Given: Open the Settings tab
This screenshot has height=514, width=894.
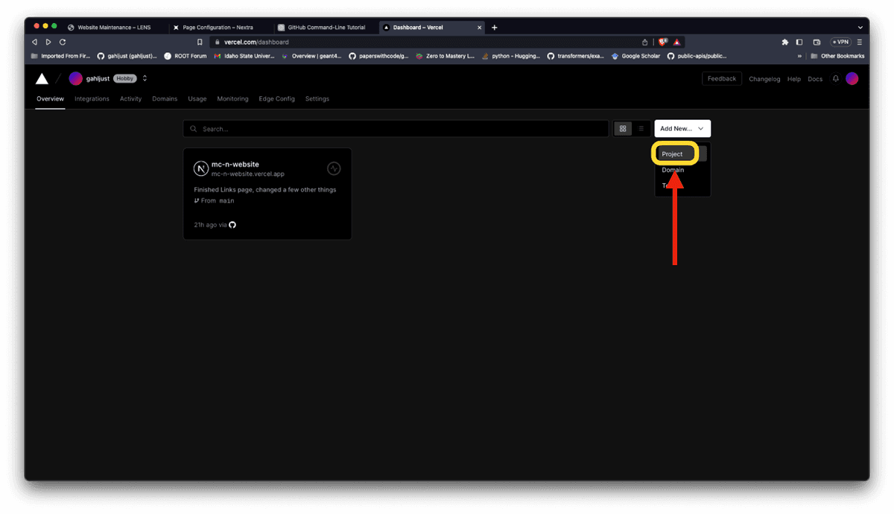Looking at the screenshot, I should pyautogui.click(x=317, y=99).
